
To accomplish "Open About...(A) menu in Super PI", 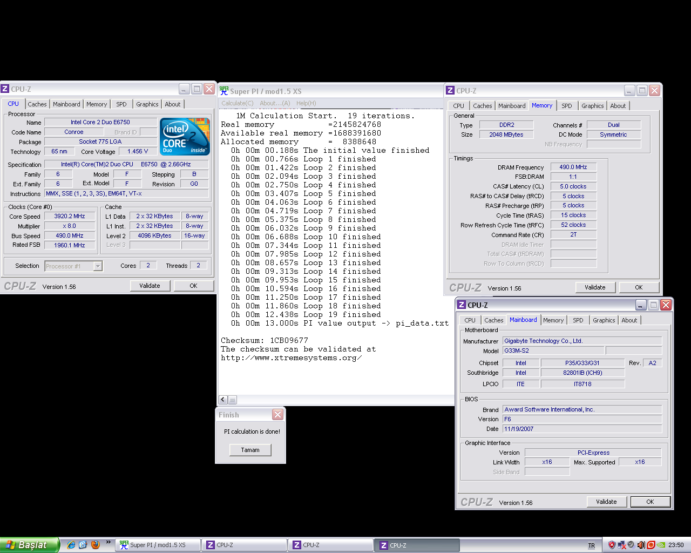I will pos(275,103).
